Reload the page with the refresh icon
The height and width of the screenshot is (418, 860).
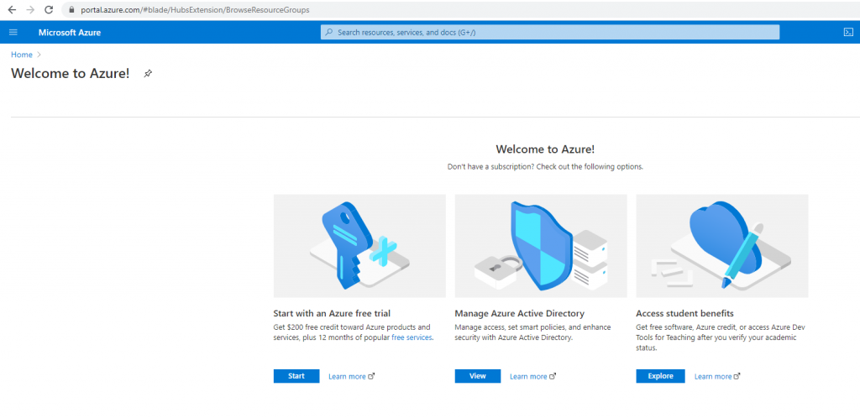pos(49,10)
